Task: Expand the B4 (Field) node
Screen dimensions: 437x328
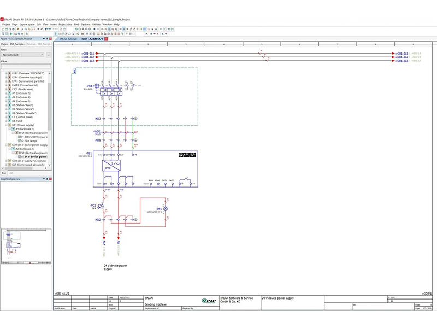Action: pyautogui.click(x=6, y=121)
